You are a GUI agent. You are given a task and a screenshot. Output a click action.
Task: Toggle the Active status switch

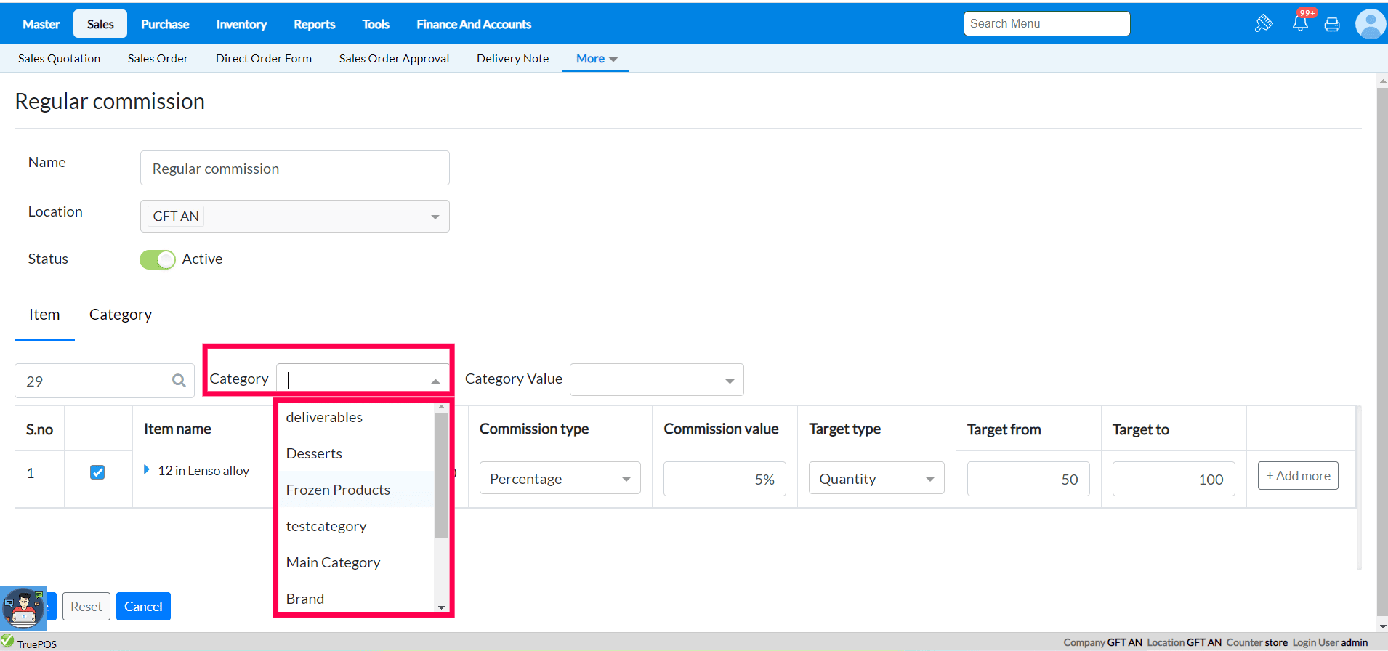click(158, 259)
